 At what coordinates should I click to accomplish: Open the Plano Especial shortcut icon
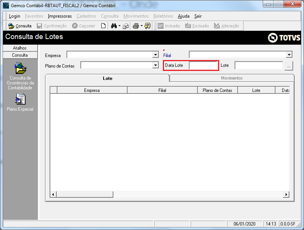click(20, 99)
